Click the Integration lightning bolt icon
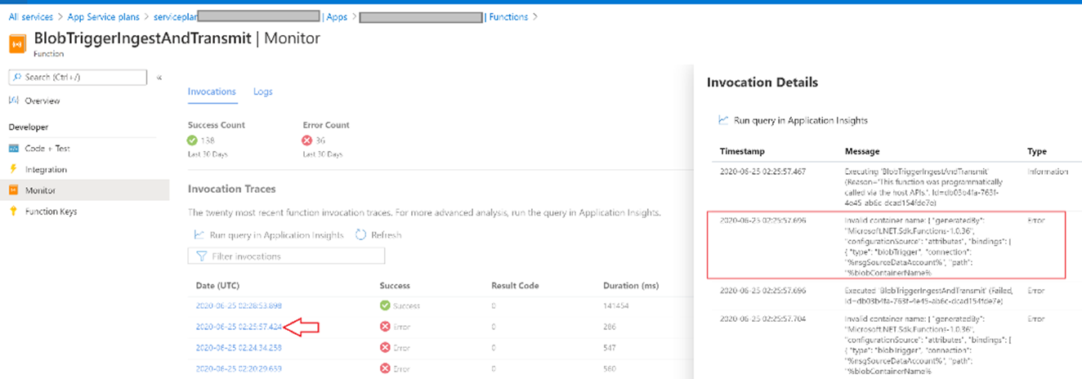This screenshot has height=379, width=1082. (x=13, y=169)
